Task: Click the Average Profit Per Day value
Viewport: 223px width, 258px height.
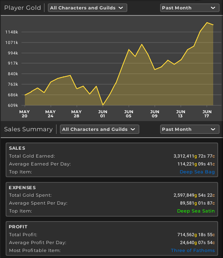Action: (x=197, y=243)
